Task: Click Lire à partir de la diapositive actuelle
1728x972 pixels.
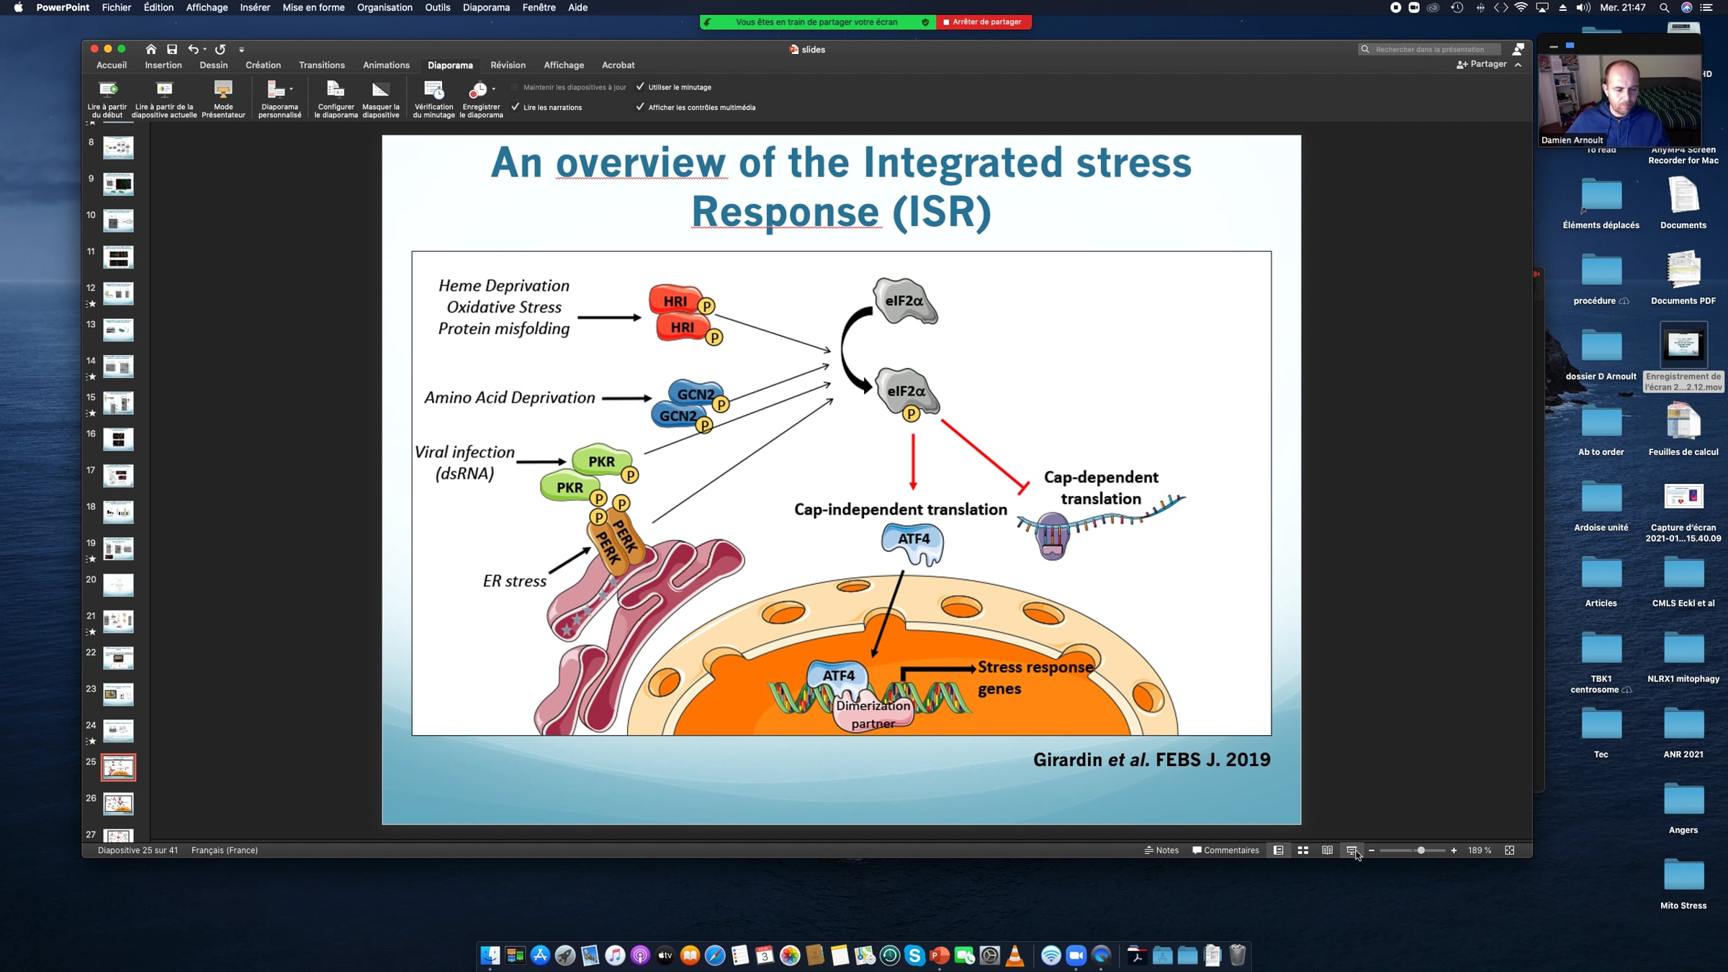Action: point(164,99)
